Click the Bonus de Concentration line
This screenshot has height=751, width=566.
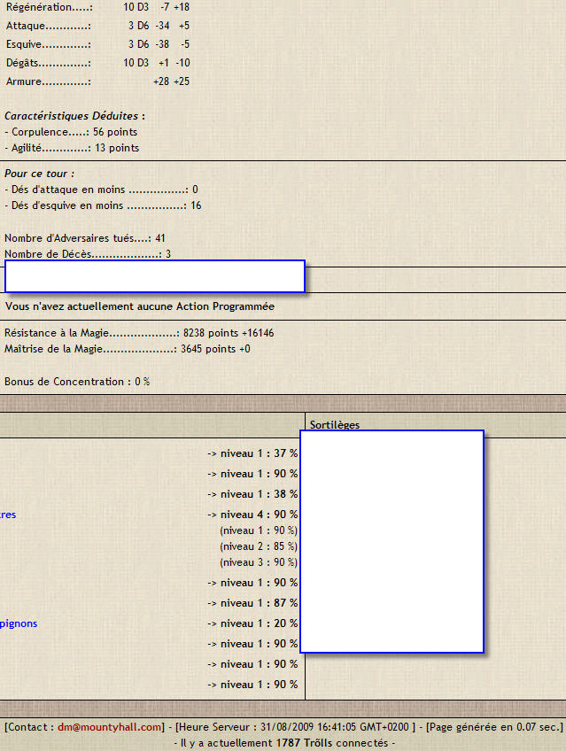point(77,382)
